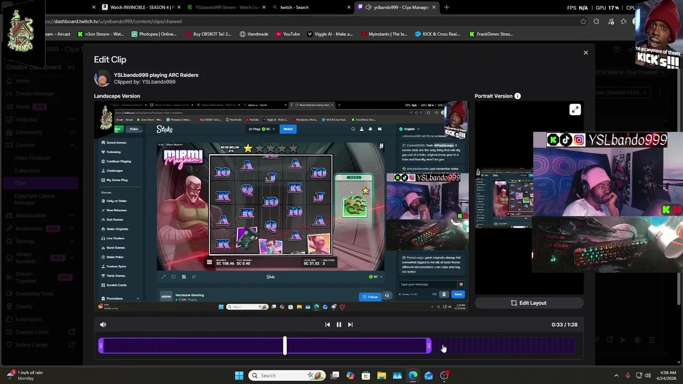The width and height of the screenshot is (683, 384).
Task: Click the white playhead on clip timeline
Action: tap(285, 346)
